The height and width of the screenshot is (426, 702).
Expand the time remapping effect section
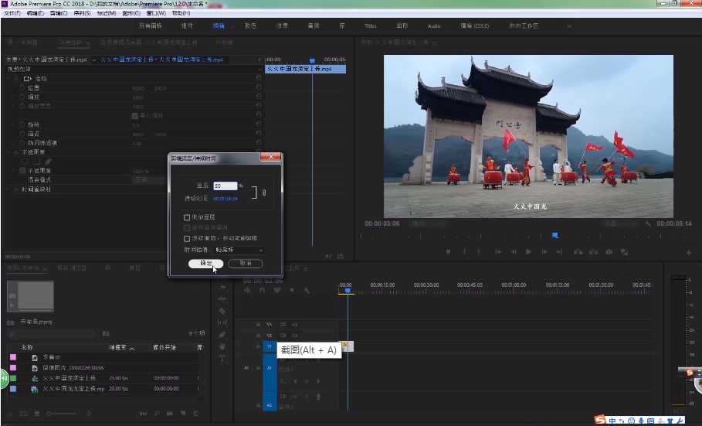pos(7,189)
